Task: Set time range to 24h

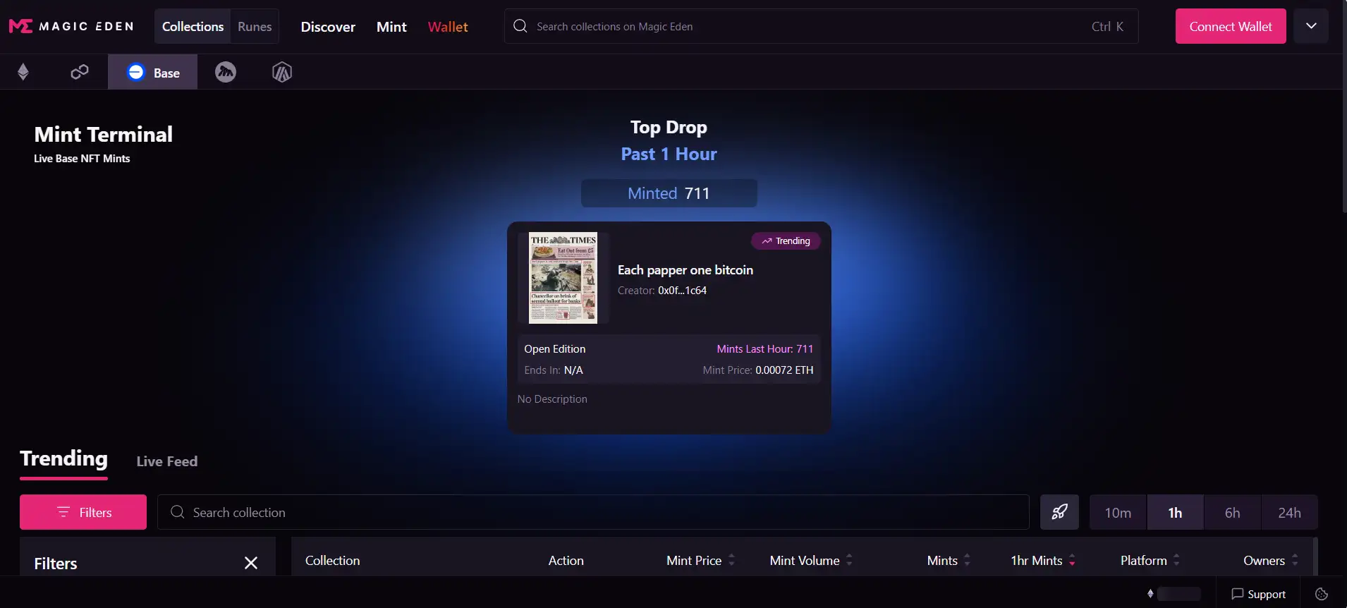Action: (x=1289, y=513)
